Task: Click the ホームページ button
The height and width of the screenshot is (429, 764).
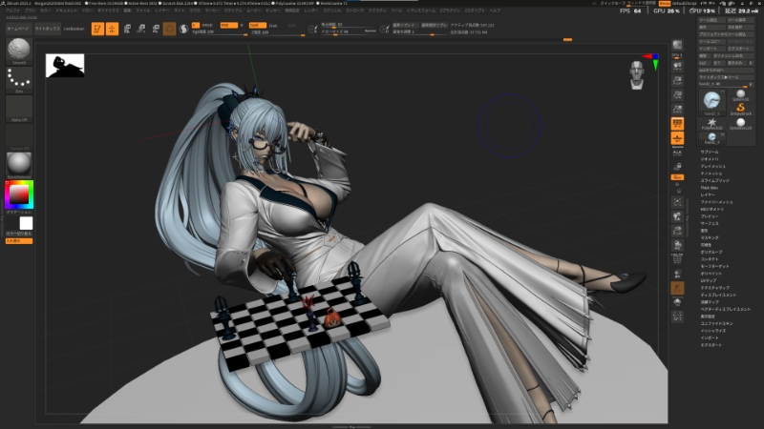Action: point(18,30)
